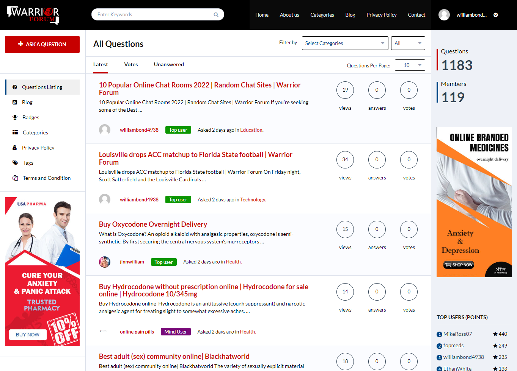Click the Technology category link
This screenshot has width=517, height=371.
pyautogui.click(x=253, y=200)
